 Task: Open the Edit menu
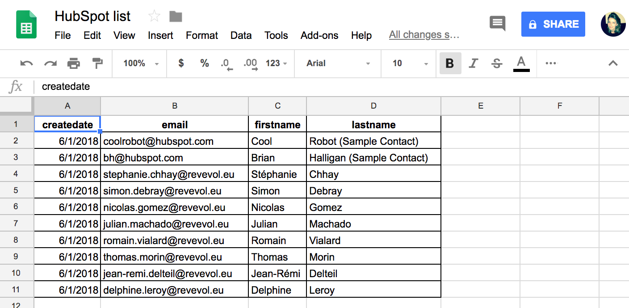[x=92, y=35]
